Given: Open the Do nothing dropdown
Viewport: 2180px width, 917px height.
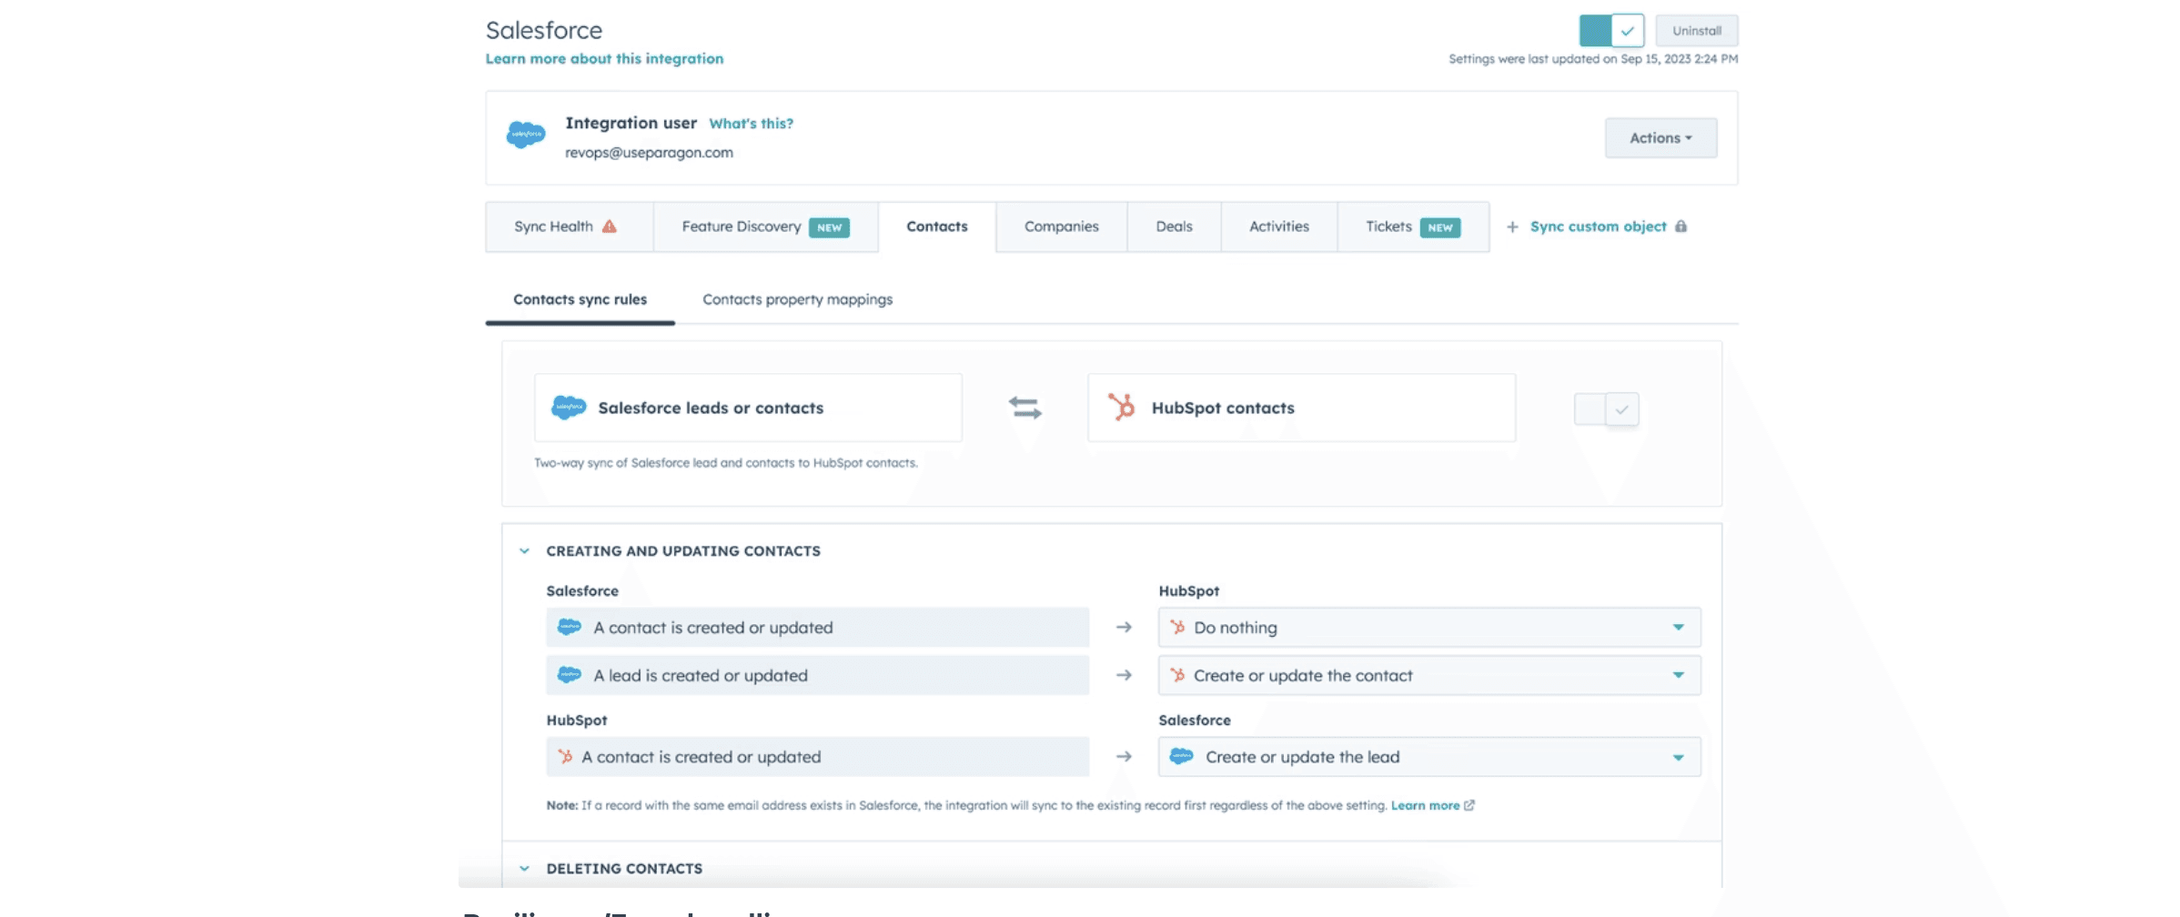Looking at the screenshot, I should (1429, 628).
